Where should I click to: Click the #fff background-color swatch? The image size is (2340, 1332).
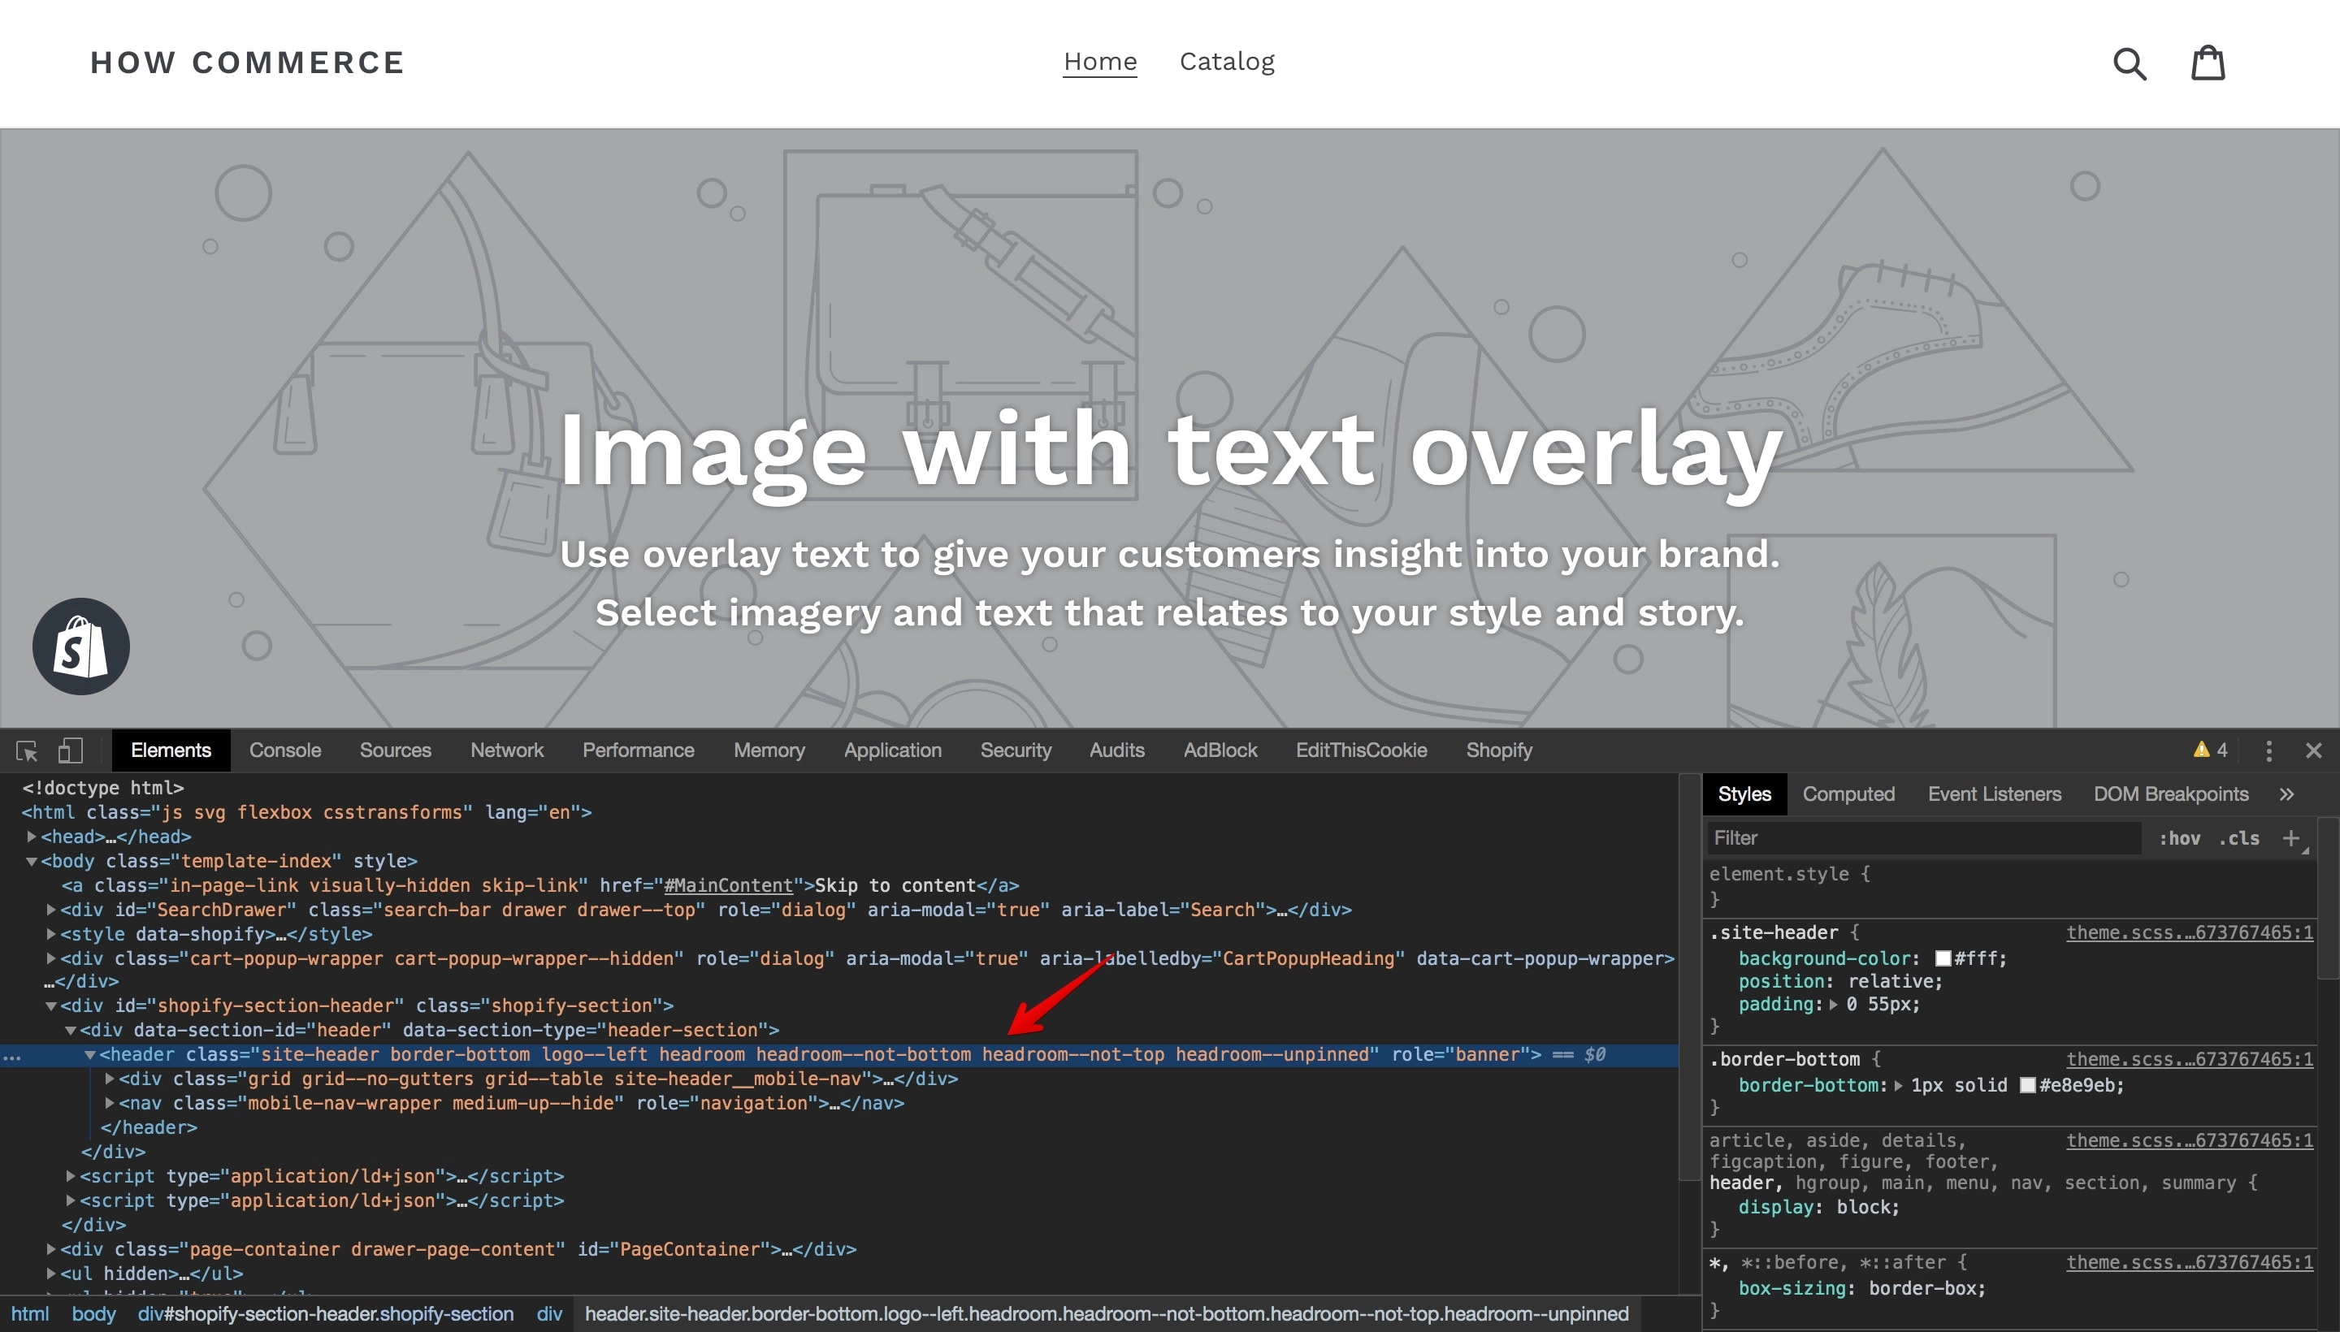point(1943,958)
